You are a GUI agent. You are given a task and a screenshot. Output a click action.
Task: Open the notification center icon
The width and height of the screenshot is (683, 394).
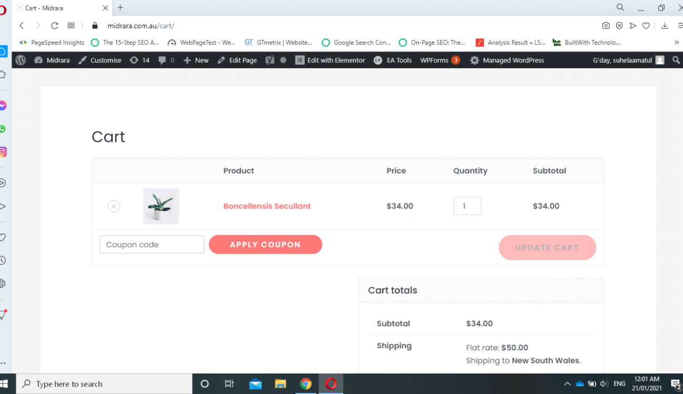click(676, 384)
